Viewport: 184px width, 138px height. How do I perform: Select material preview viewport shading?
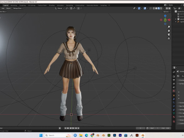click(159, 8)
